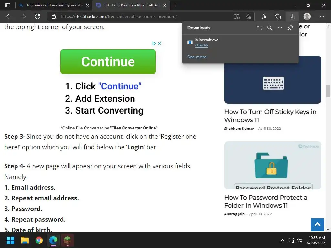Image resolution: width=331 pixels, height=248 pixels.
Task: Open file link under Minecraft.exe
Action: pyautogui.click(x=202, y=45)
